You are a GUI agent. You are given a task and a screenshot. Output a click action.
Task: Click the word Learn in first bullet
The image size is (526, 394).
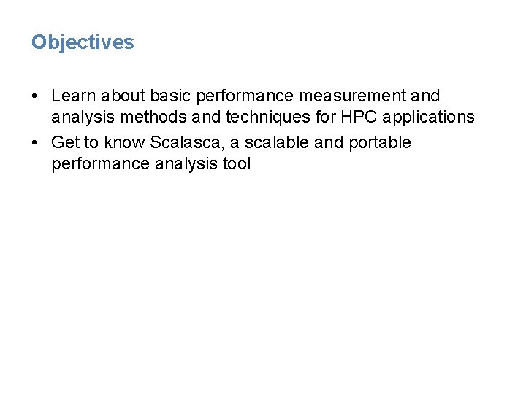(74, 96)
